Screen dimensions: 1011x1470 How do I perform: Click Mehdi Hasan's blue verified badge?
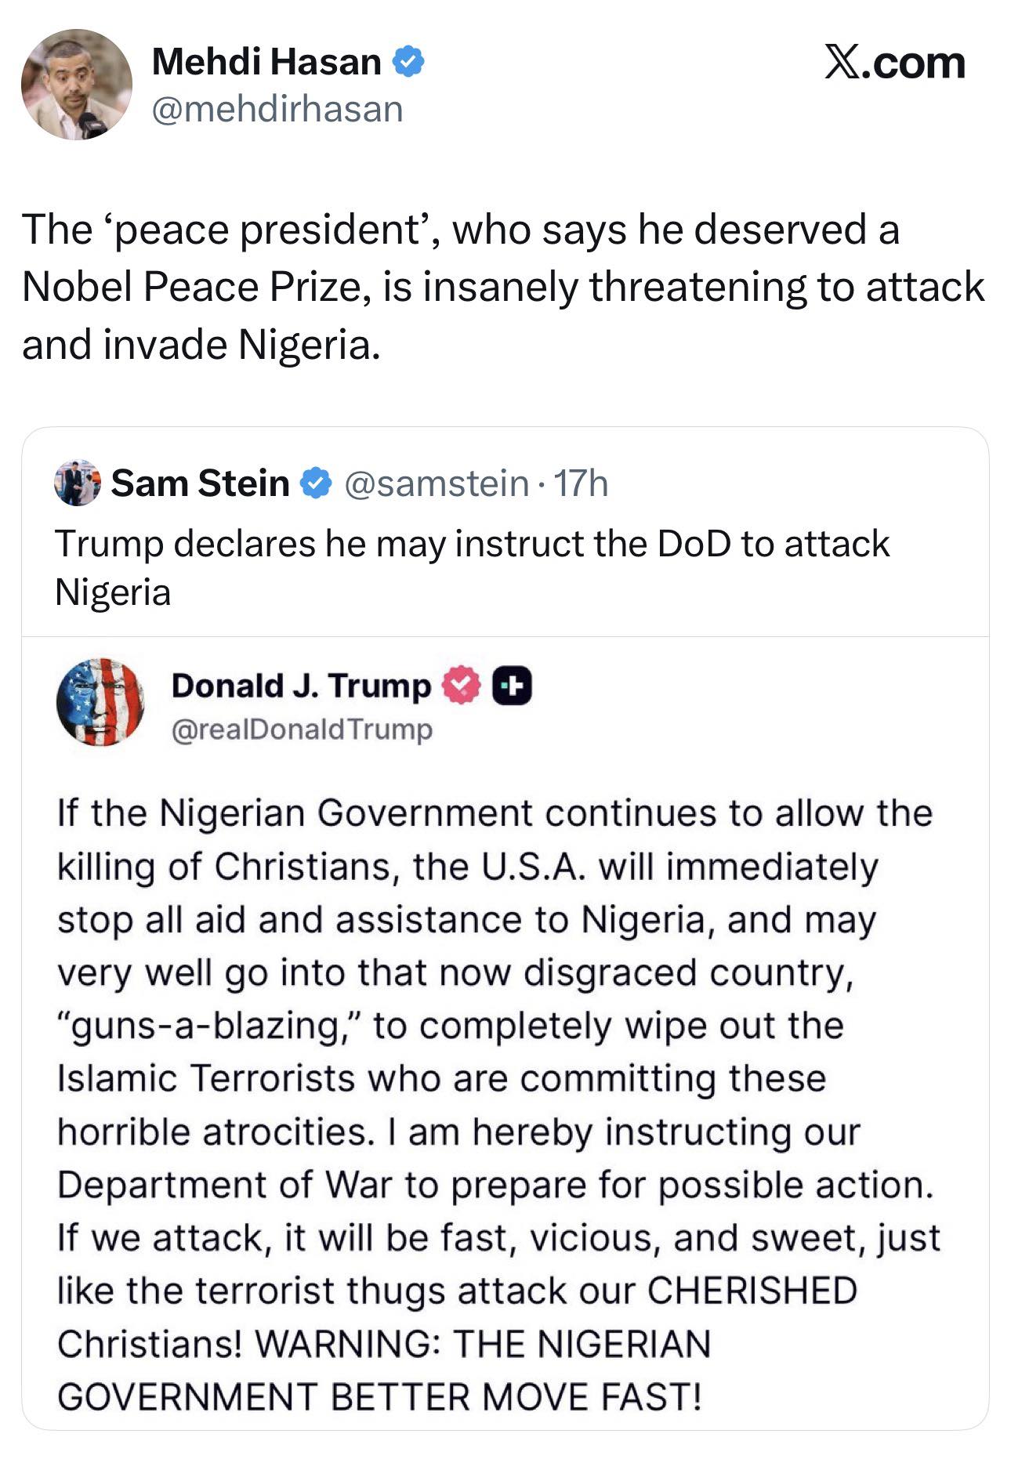click(x=408, y=61)
